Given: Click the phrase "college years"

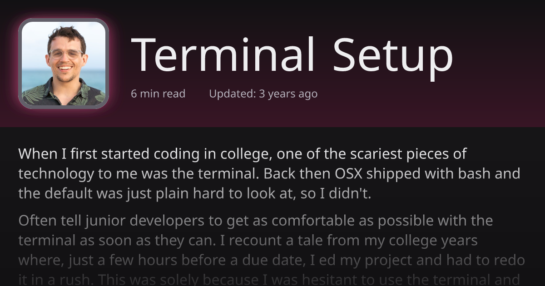Looking at the screenshot, I should [431, 240].
